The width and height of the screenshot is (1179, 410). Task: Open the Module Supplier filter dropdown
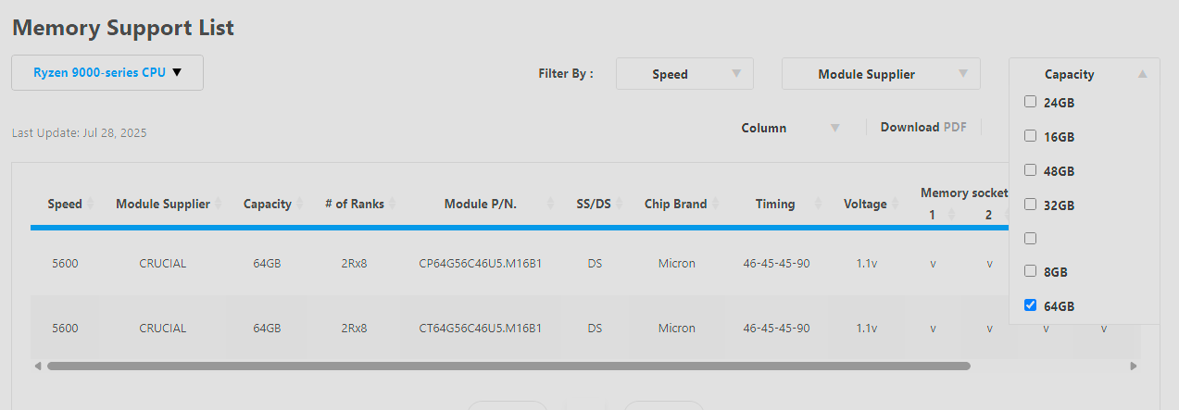coord(881,74)
